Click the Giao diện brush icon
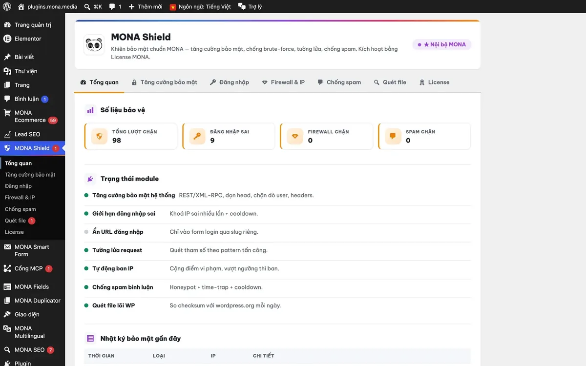The height and width of the screenshot is (366, 586). point(7,315)
